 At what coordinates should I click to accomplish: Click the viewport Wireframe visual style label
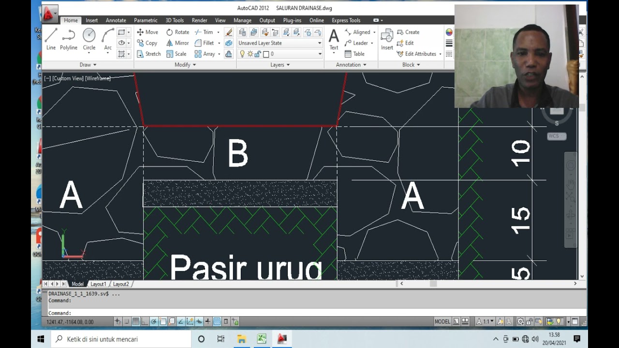coord(98,78)
